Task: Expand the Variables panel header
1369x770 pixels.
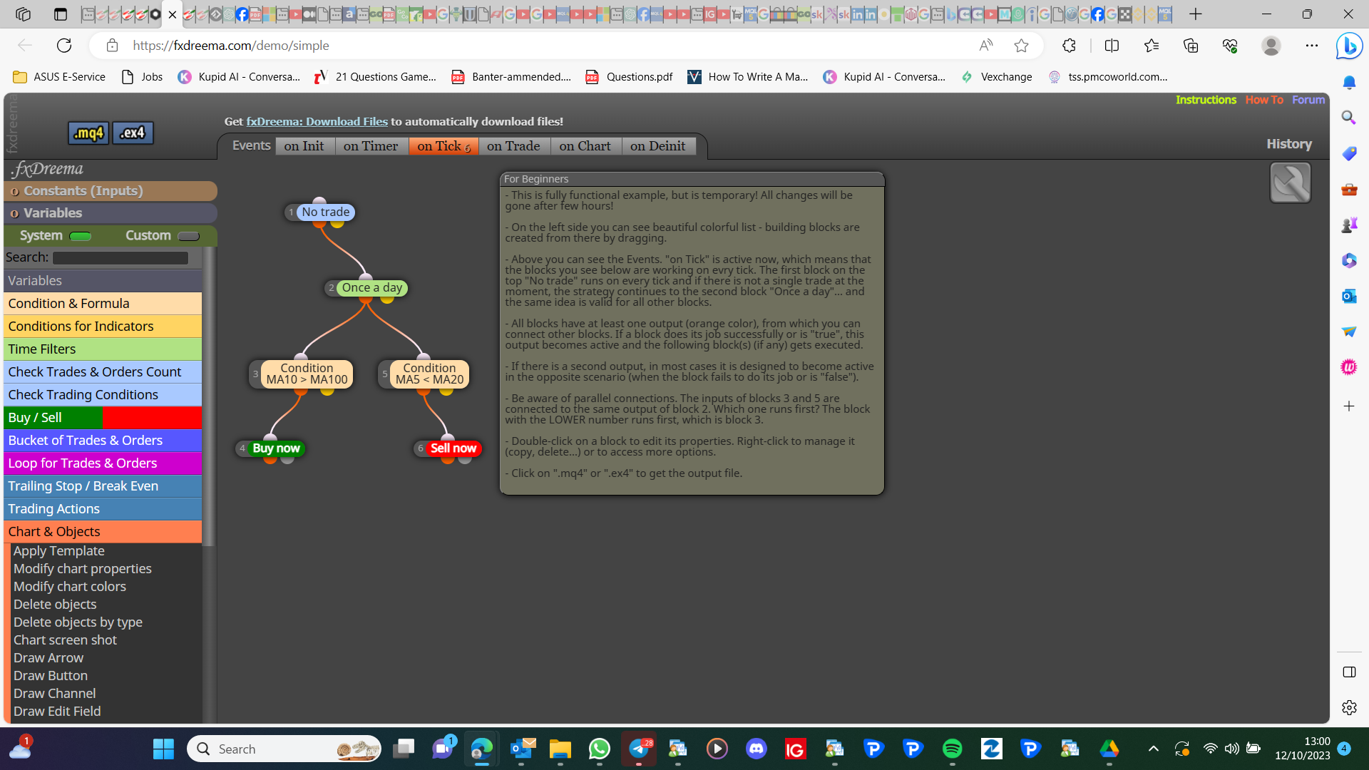Action: [x=111, y=213]
